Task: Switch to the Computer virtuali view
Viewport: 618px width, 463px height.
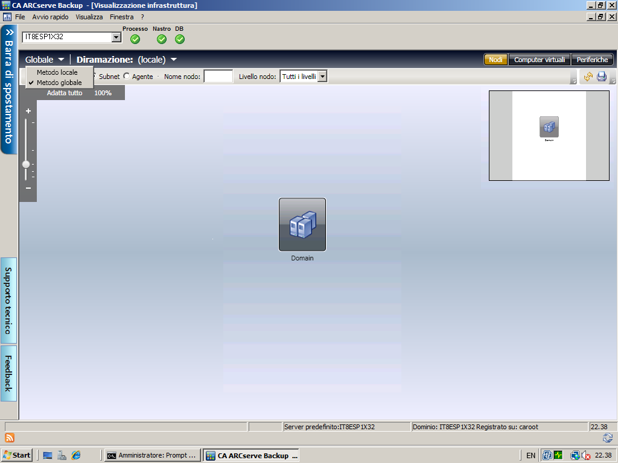Action: coord(540,60)
